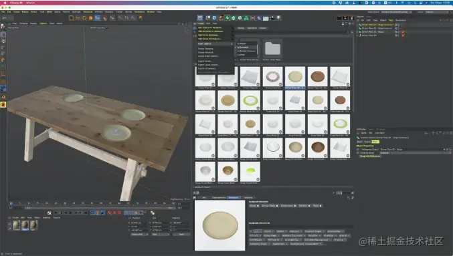
Task: Select As Render Instance option
Action: tap(246, 51)
